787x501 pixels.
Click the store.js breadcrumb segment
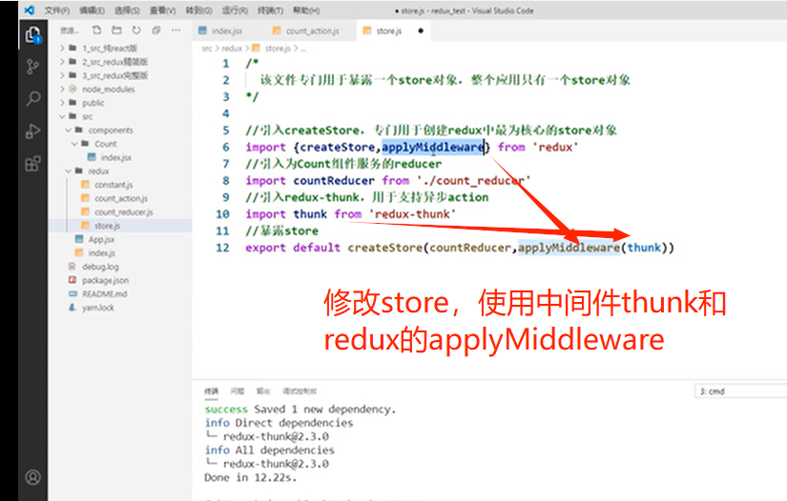278,48
